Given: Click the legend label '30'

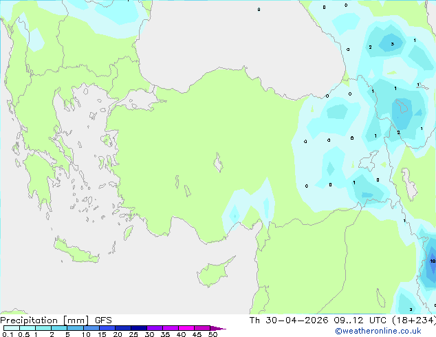Looking at the screenshot, I should [x=149, y=334].
